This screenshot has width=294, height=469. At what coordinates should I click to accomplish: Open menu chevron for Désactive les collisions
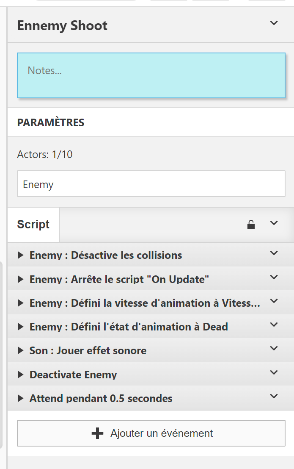point(274,253)
